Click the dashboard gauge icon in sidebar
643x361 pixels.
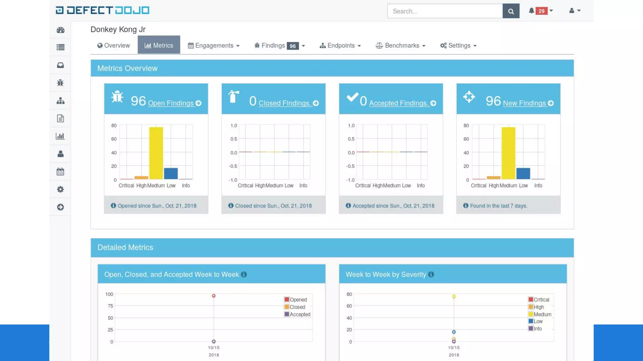pyautogui.click(x=60, y=30)
